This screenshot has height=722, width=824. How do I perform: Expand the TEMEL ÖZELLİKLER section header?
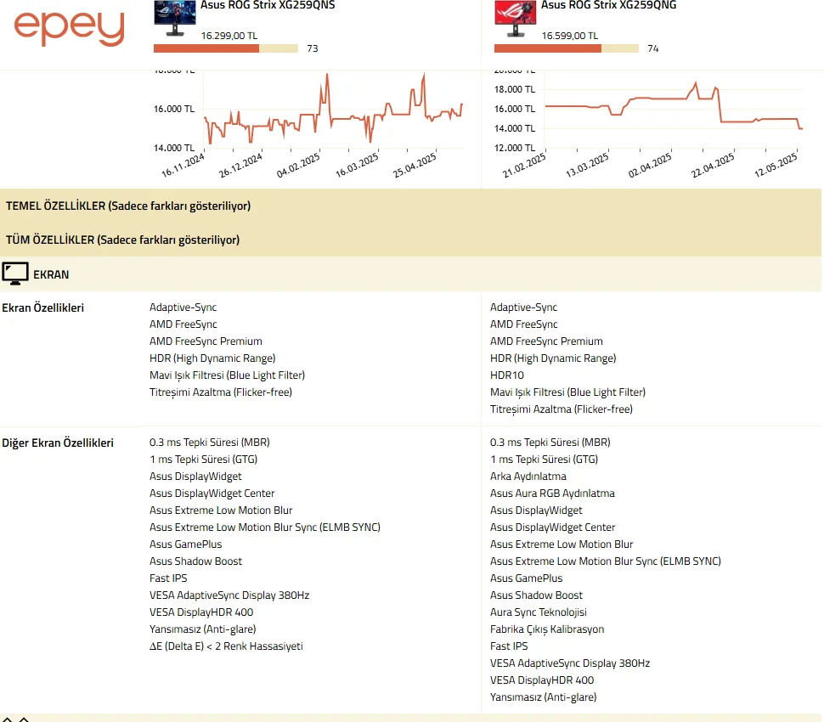pyautogui.click(x=410, y=206)
